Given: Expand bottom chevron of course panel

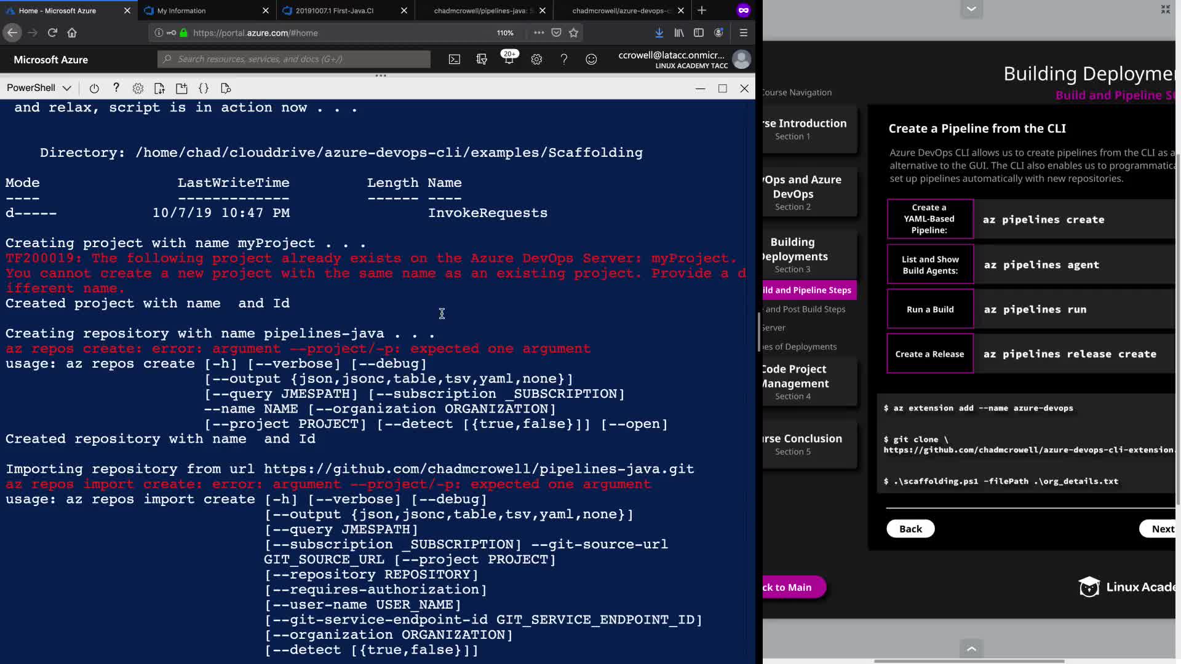Looking at the screenshot, I should coord(971,649).
